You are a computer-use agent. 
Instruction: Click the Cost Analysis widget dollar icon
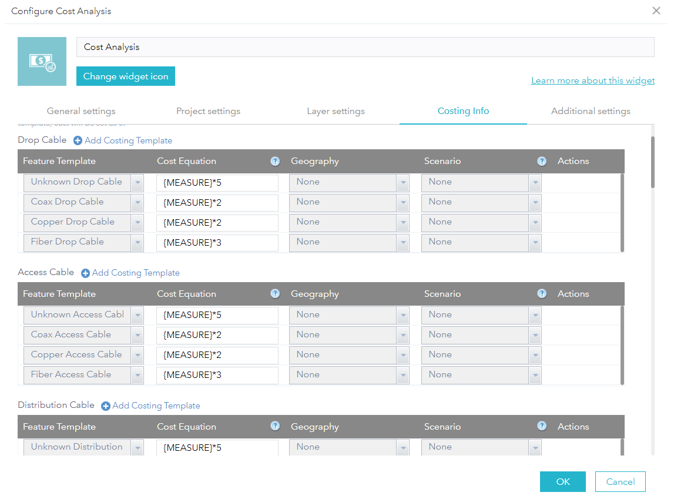coord(42,61)
